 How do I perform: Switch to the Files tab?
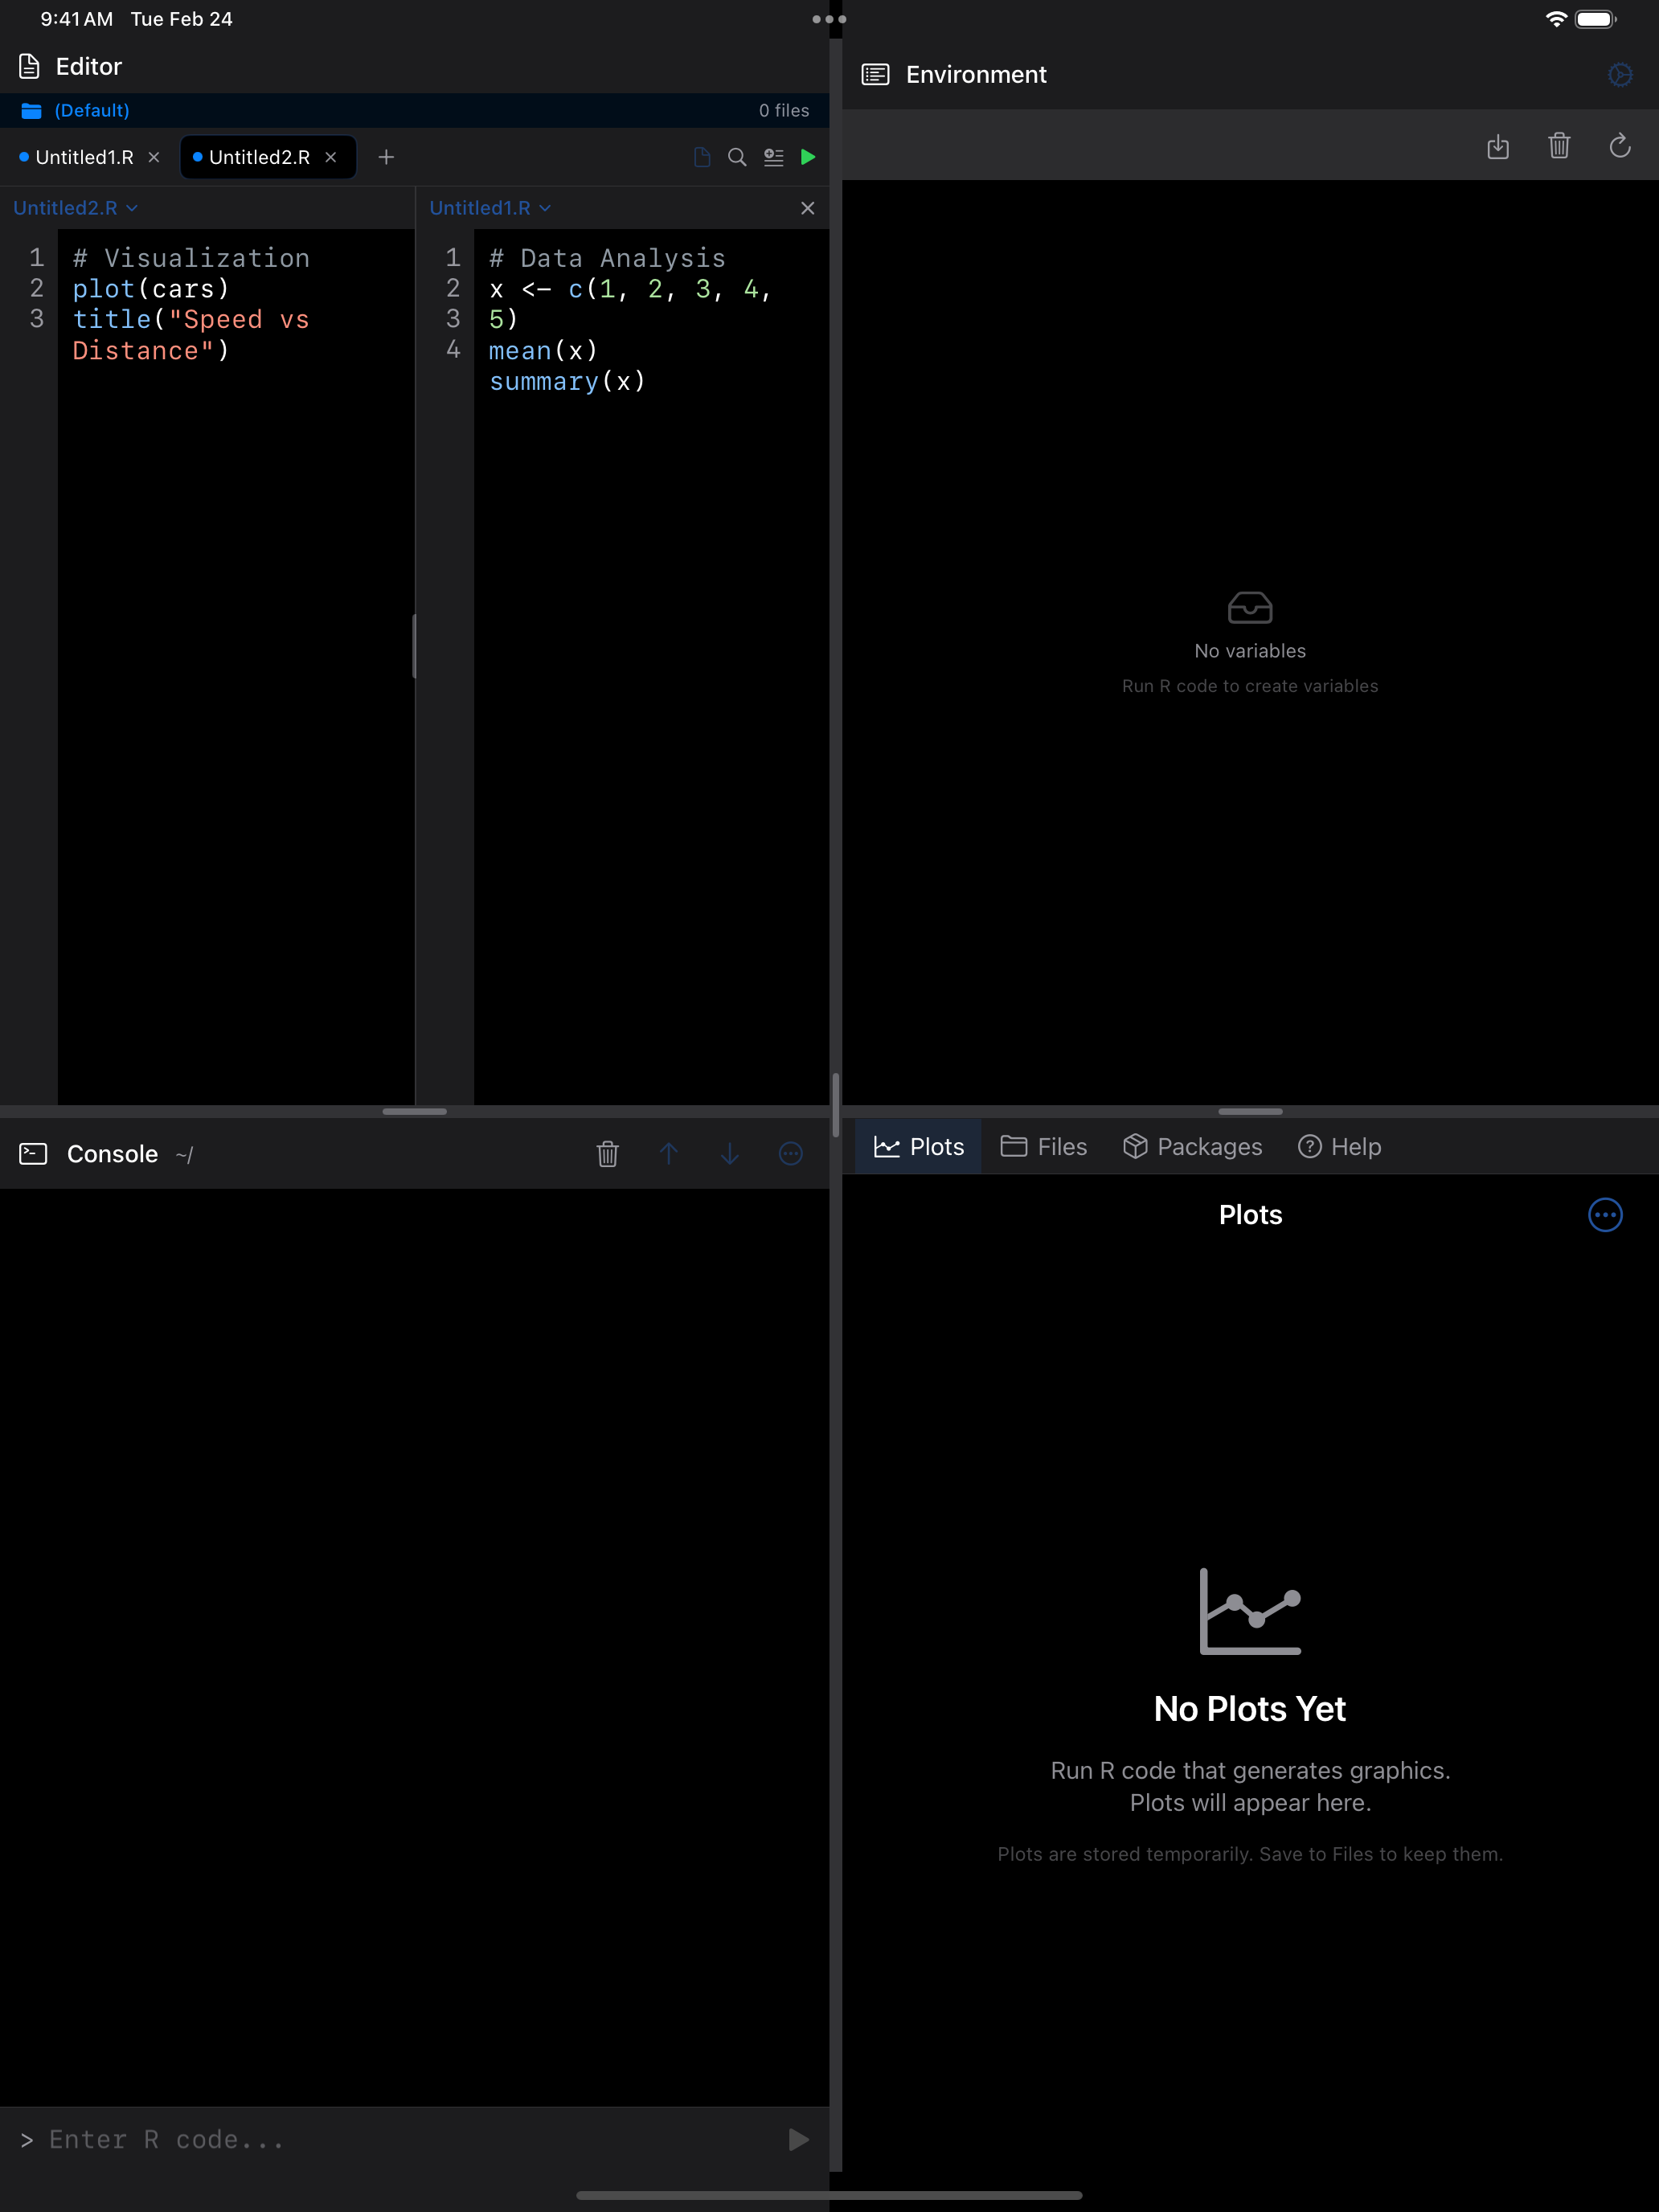tap(1044, 1146)
